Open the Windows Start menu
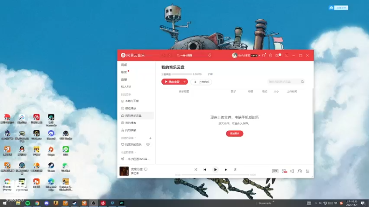The width and height of the screenshot is (369, 207). (4, 203)
